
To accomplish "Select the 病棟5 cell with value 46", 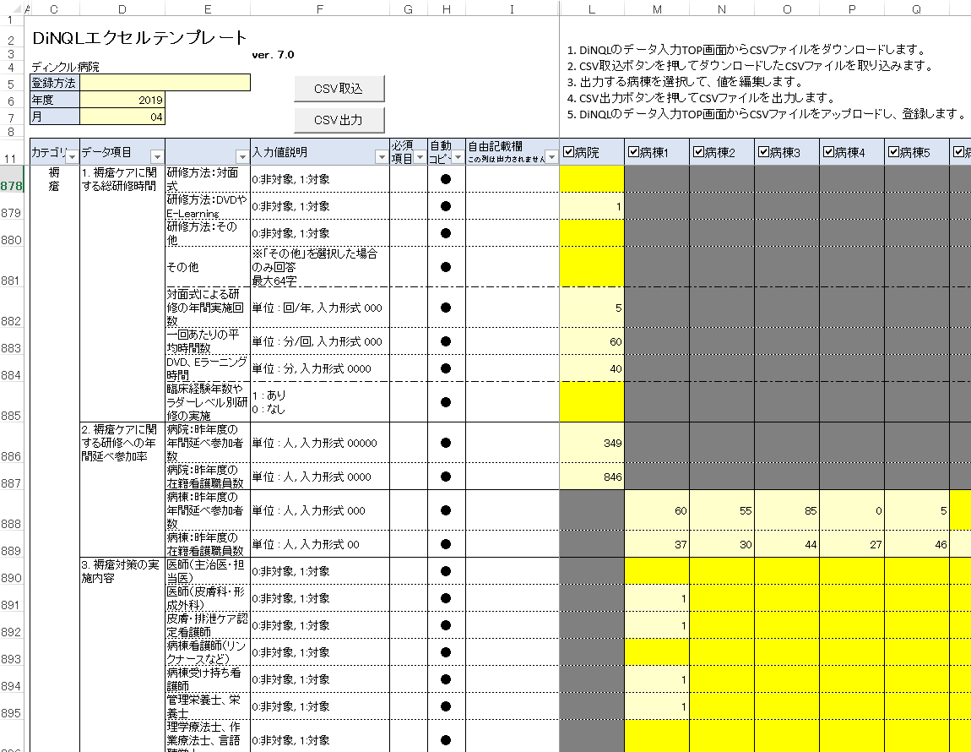I will pos(916,543).
